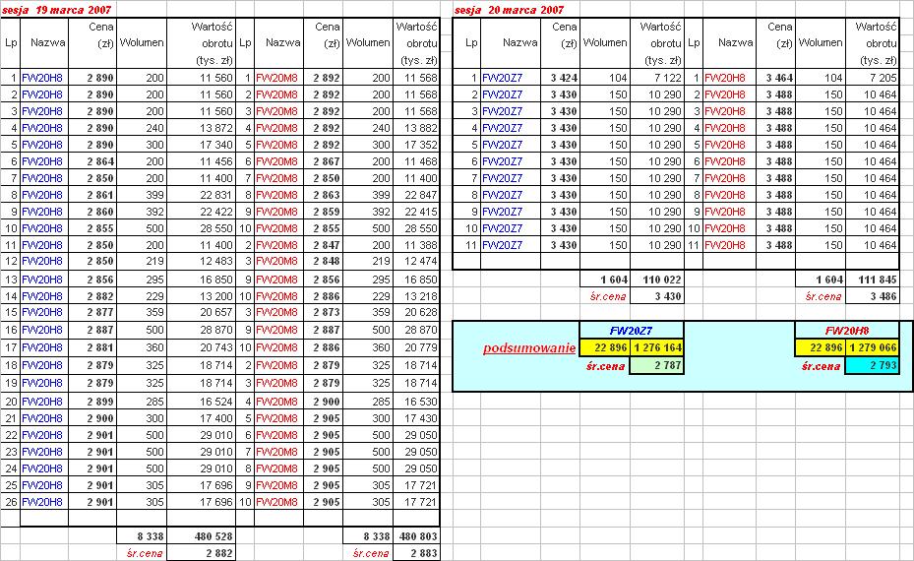Select price cell 2 848
The image size is (914, 561).
tap(324, 261)
